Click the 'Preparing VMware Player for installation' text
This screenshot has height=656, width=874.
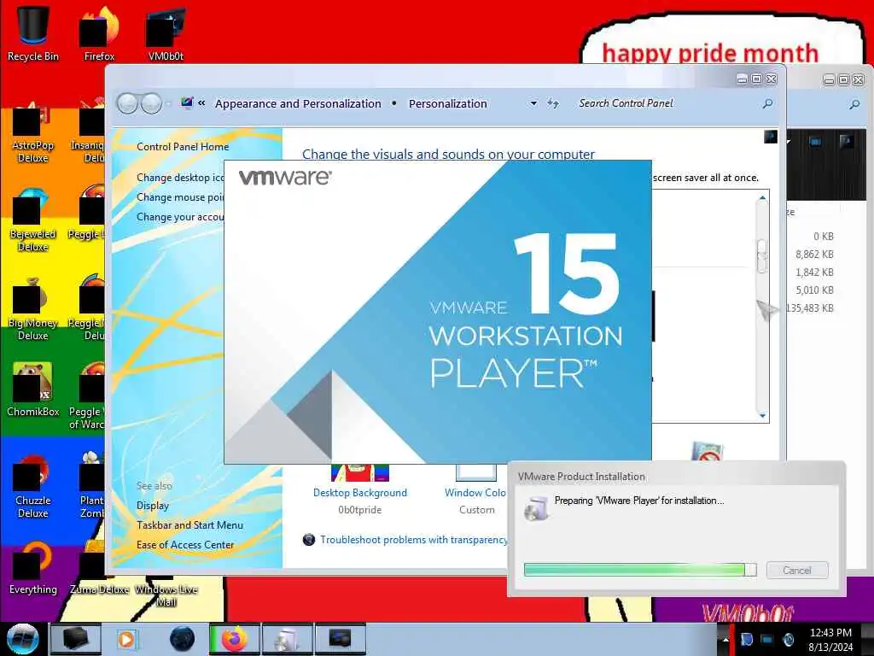pyautogui.click(x=639, y=501)
